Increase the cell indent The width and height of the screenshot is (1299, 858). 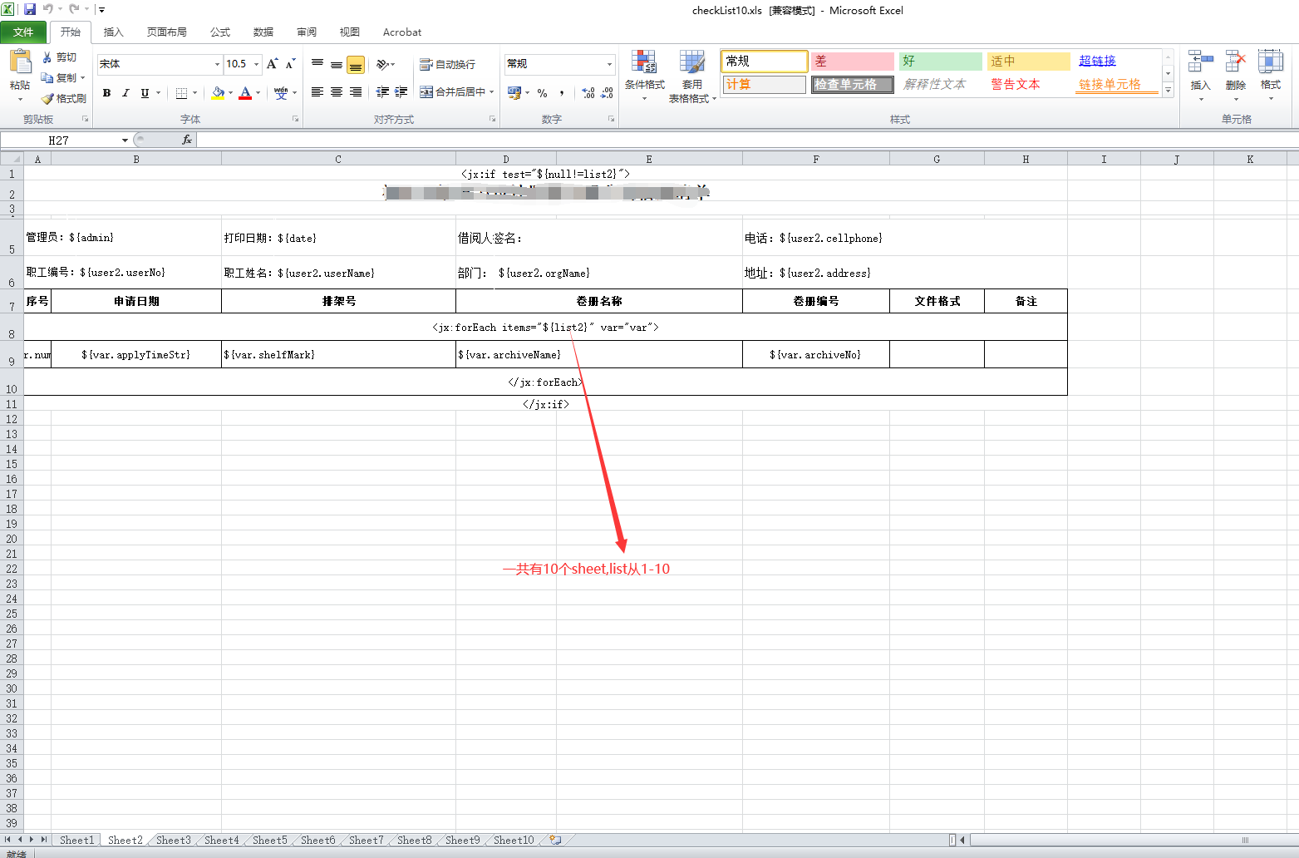401,92
